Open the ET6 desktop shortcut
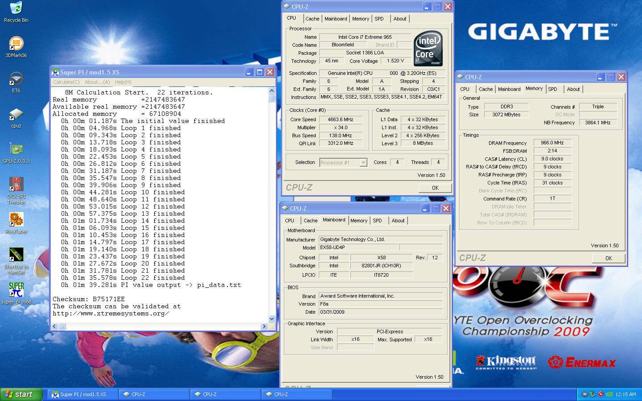This screenshot has height=401, width=642. pyautogui.click(x=16, y=82)
